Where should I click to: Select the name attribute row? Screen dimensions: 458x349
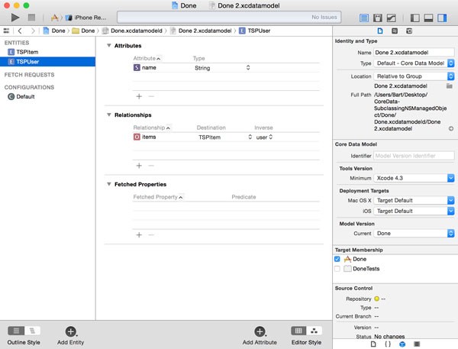click(226, 68)
